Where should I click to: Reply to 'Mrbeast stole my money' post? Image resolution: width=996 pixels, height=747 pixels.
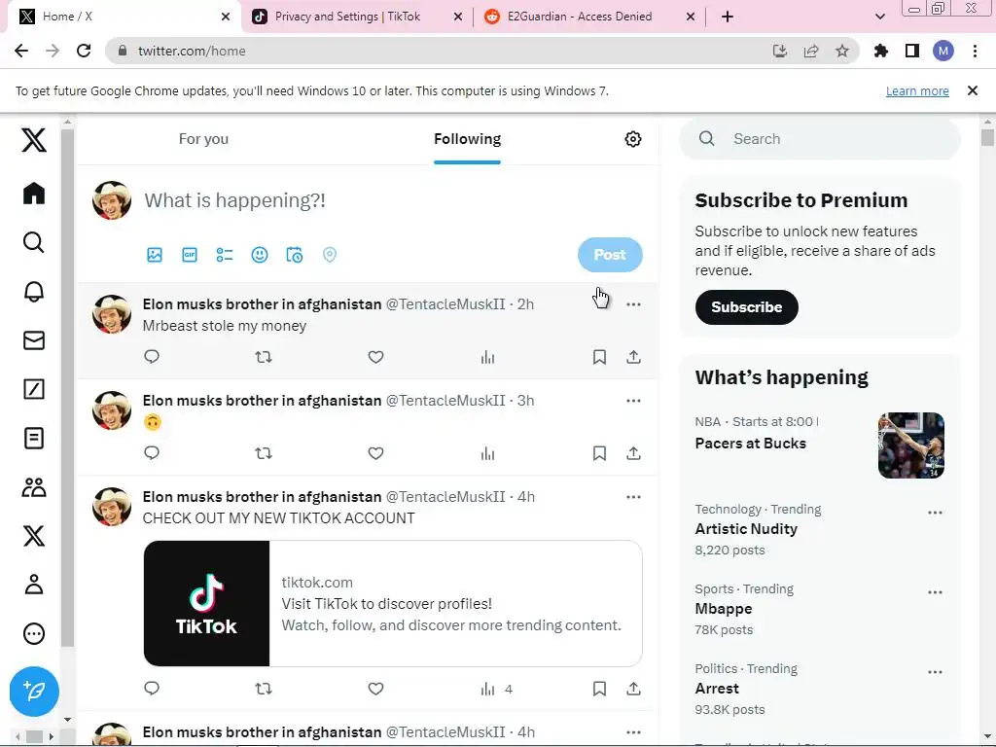click(151, 356)
